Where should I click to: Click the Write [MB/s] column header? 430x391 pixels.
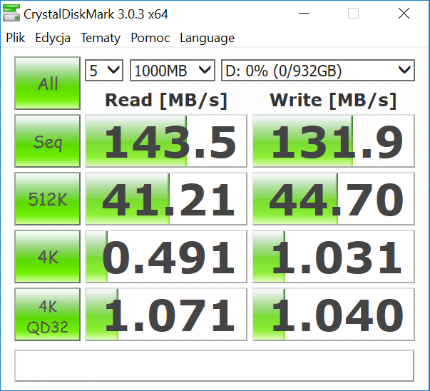333,100
